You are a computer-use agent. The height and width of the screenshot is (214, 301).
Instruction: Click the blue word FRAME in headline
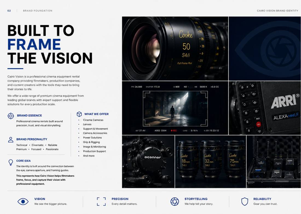pyautogui.click(x=34, y=44)
